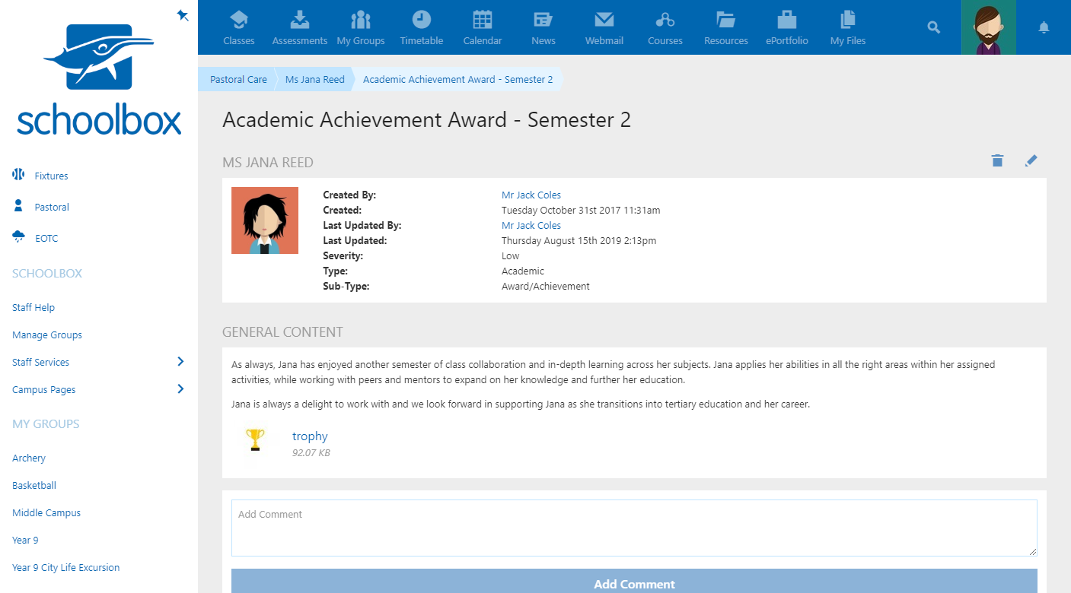
Task: Open Staff Services link
Action: click(40, 362)
